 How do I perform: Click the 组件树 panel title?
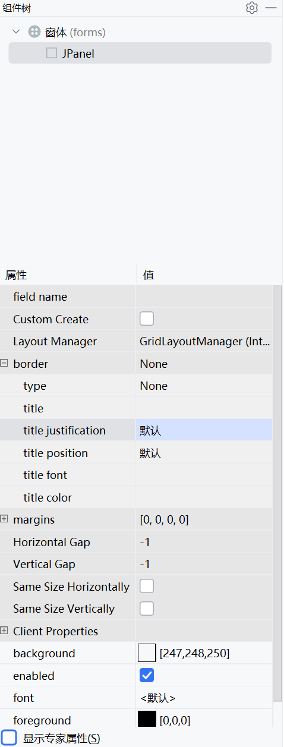[x=17, y=8]
